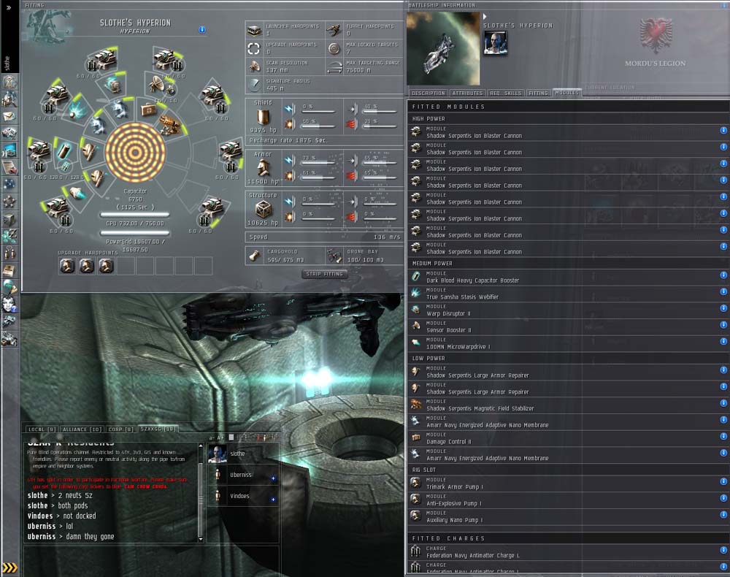Image resolution: width=730 pixels, height=577 pixels.
Task: Click blue standing badge next to Uberniss
Action: tap(273, 478)
